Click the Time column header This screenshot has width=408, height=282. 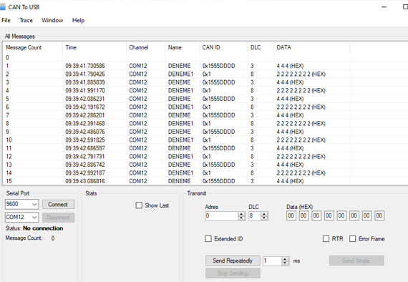(94, 48)
